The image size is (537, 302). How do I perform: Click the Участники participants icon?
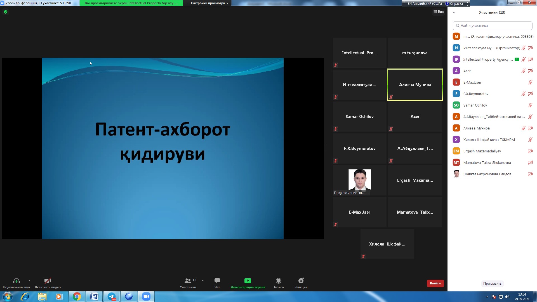[188, 281]
